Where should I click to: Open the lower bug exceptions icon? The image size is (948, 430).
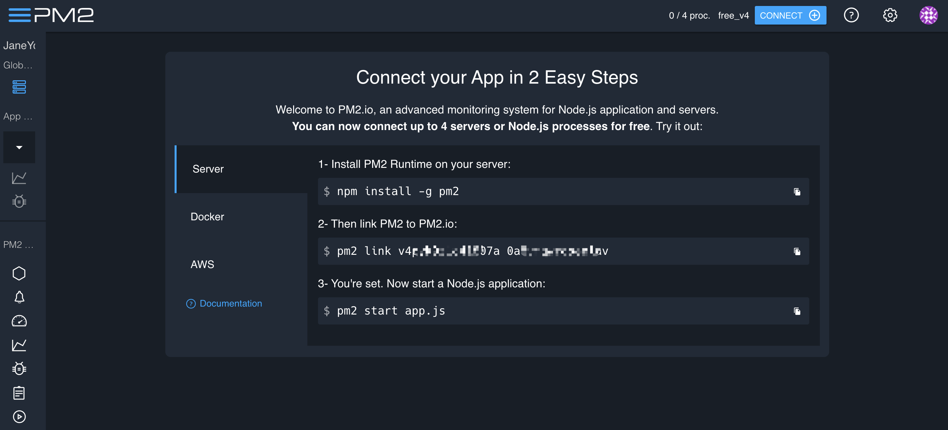[x=19, y=369]
